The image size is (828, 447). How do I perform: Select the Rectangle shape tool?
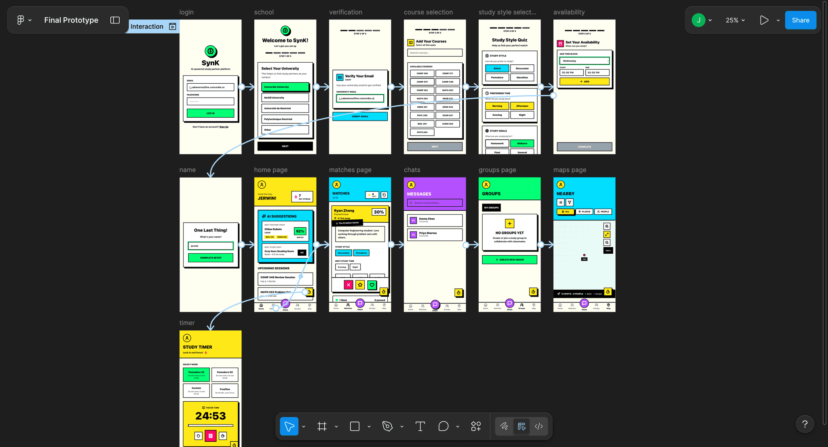[355, 426]
